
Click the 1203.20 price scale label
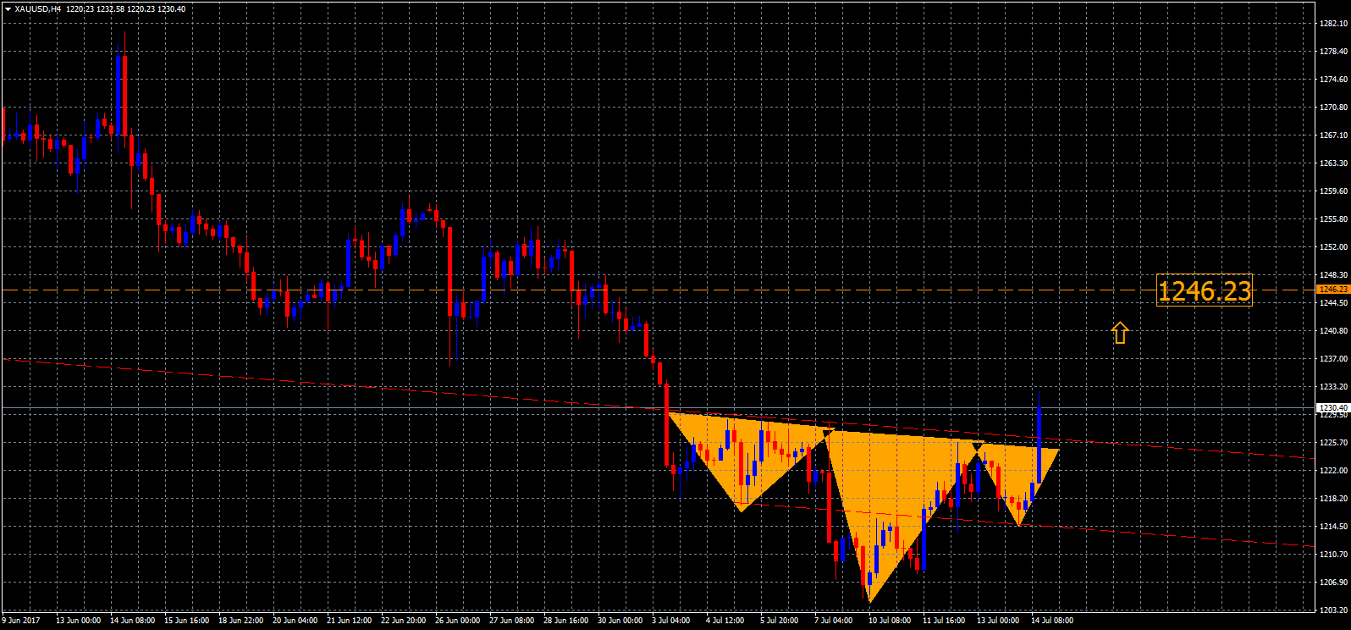coord(1333,610)
